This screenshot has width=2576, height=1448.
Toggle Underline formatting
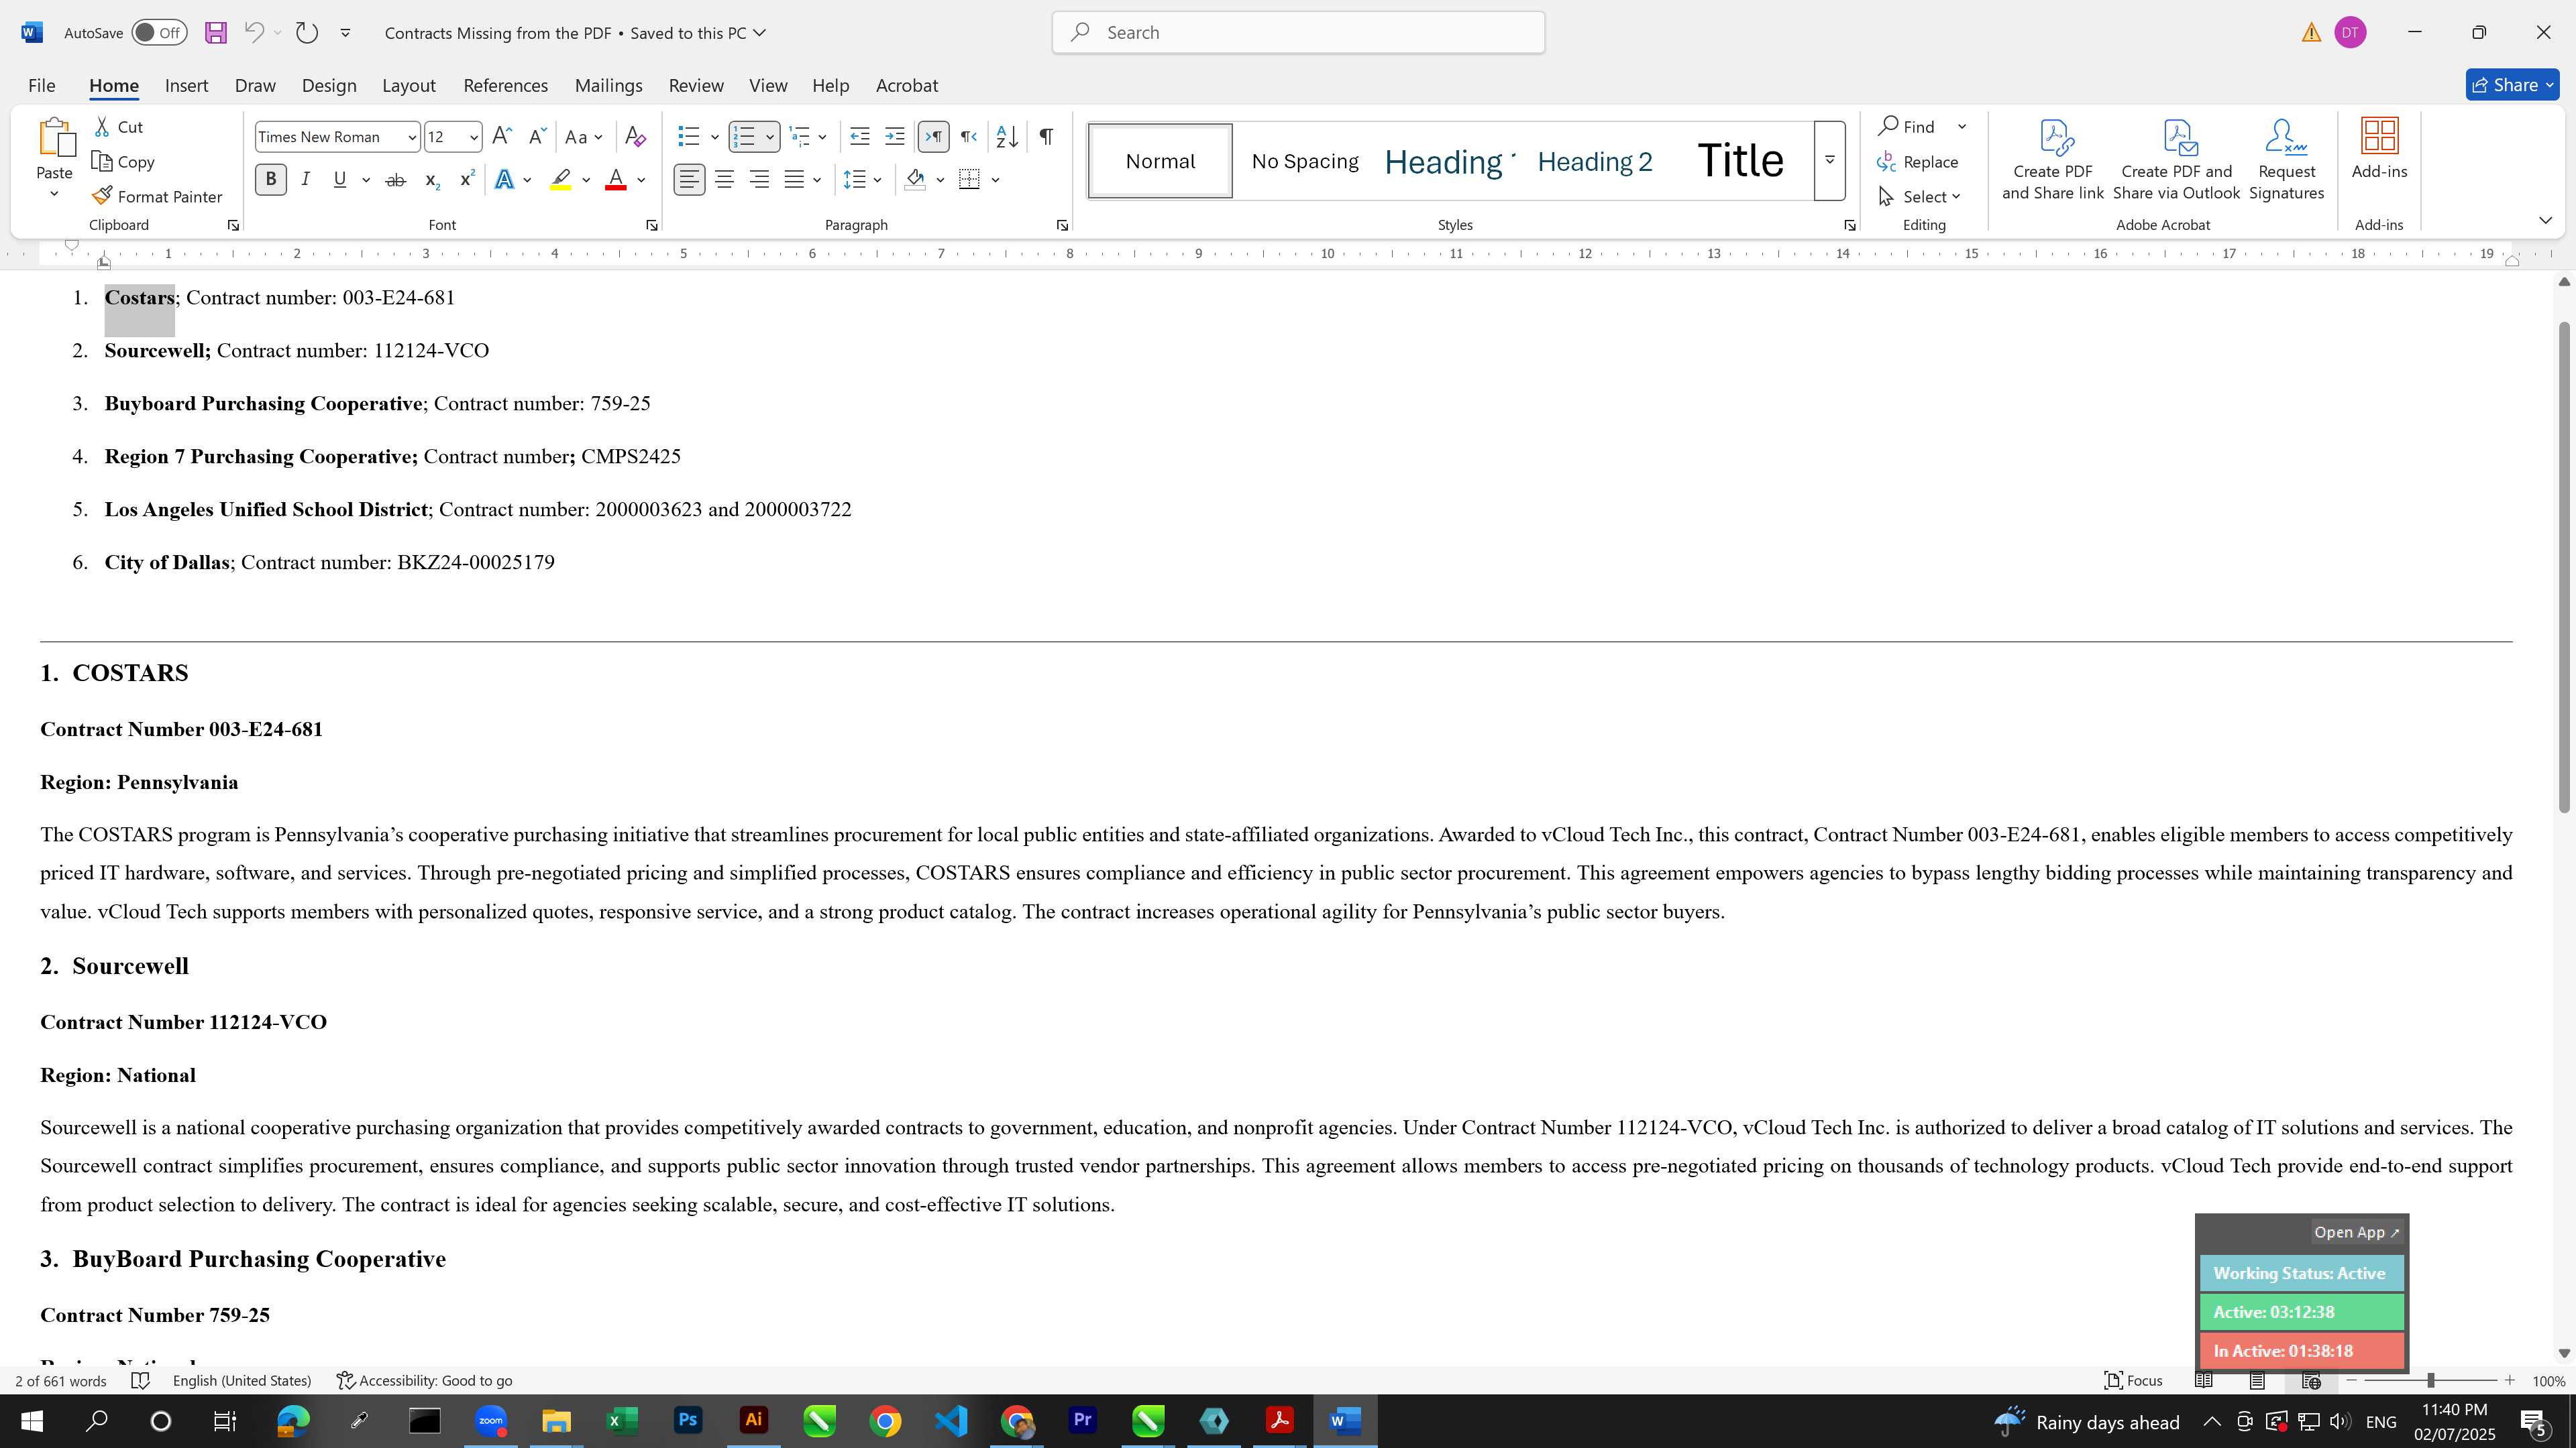340,180
